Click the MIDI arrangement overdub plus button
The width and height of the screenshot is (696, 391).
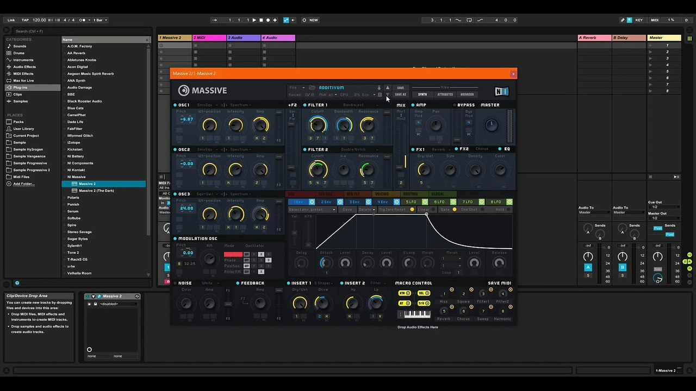(x=275, y=20)
